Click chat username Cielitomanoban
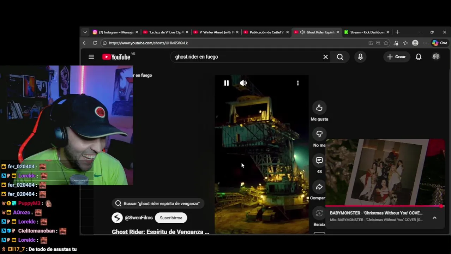The image size is (451, 254). coord(37,231)
